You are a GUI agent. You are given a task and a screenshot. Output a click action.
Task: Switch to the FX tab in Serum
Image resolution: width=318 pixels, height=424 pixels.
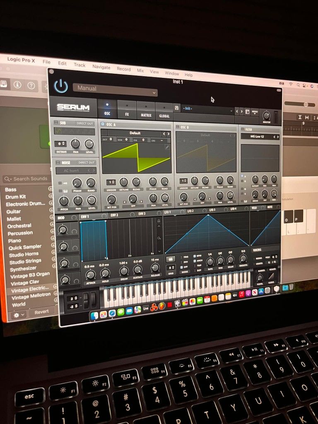[127, 110]
